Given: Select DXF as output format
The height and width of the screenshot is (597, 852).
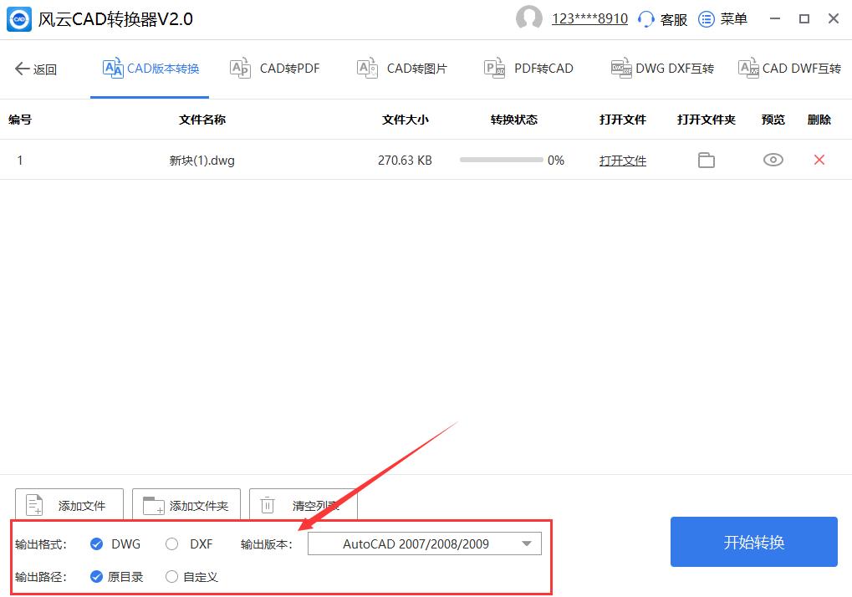Looking at the screenshot, I should click(x=171, y=543).
